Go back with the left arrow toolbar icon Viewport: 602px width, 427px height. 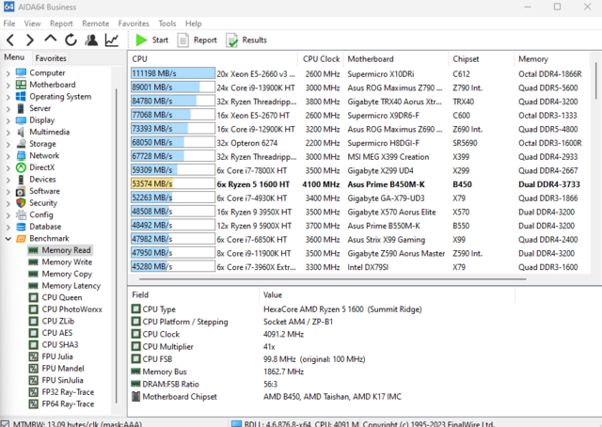click(10, 40)
